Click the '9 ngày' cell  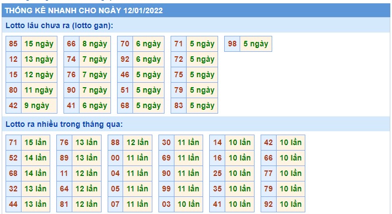click(39, 106)
